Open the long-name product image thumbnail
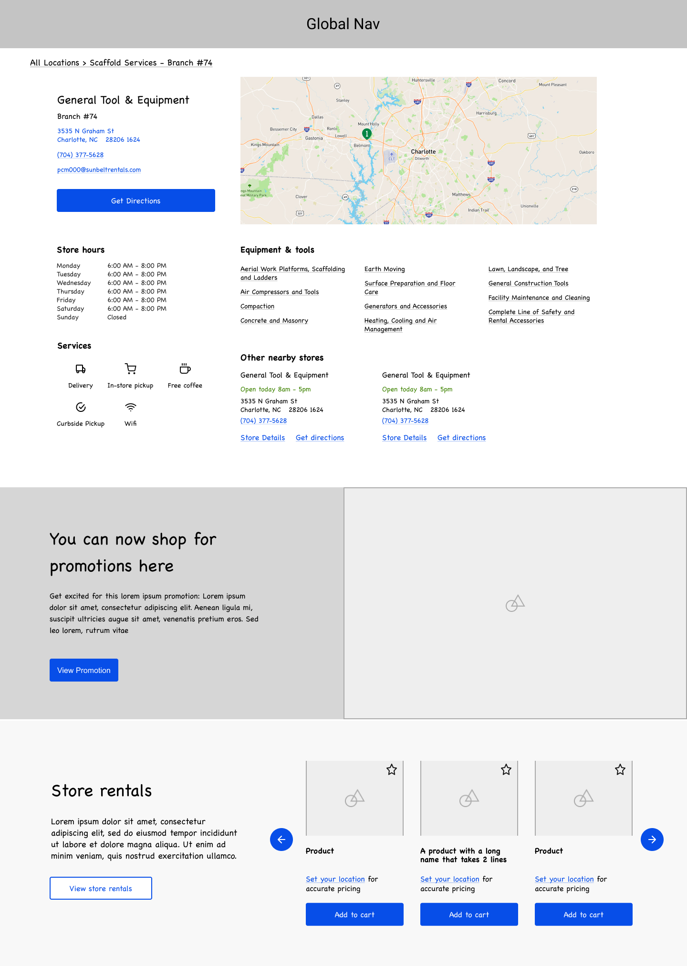The height and width of the screenshot is (966, 687). click(x=469, y=798)
